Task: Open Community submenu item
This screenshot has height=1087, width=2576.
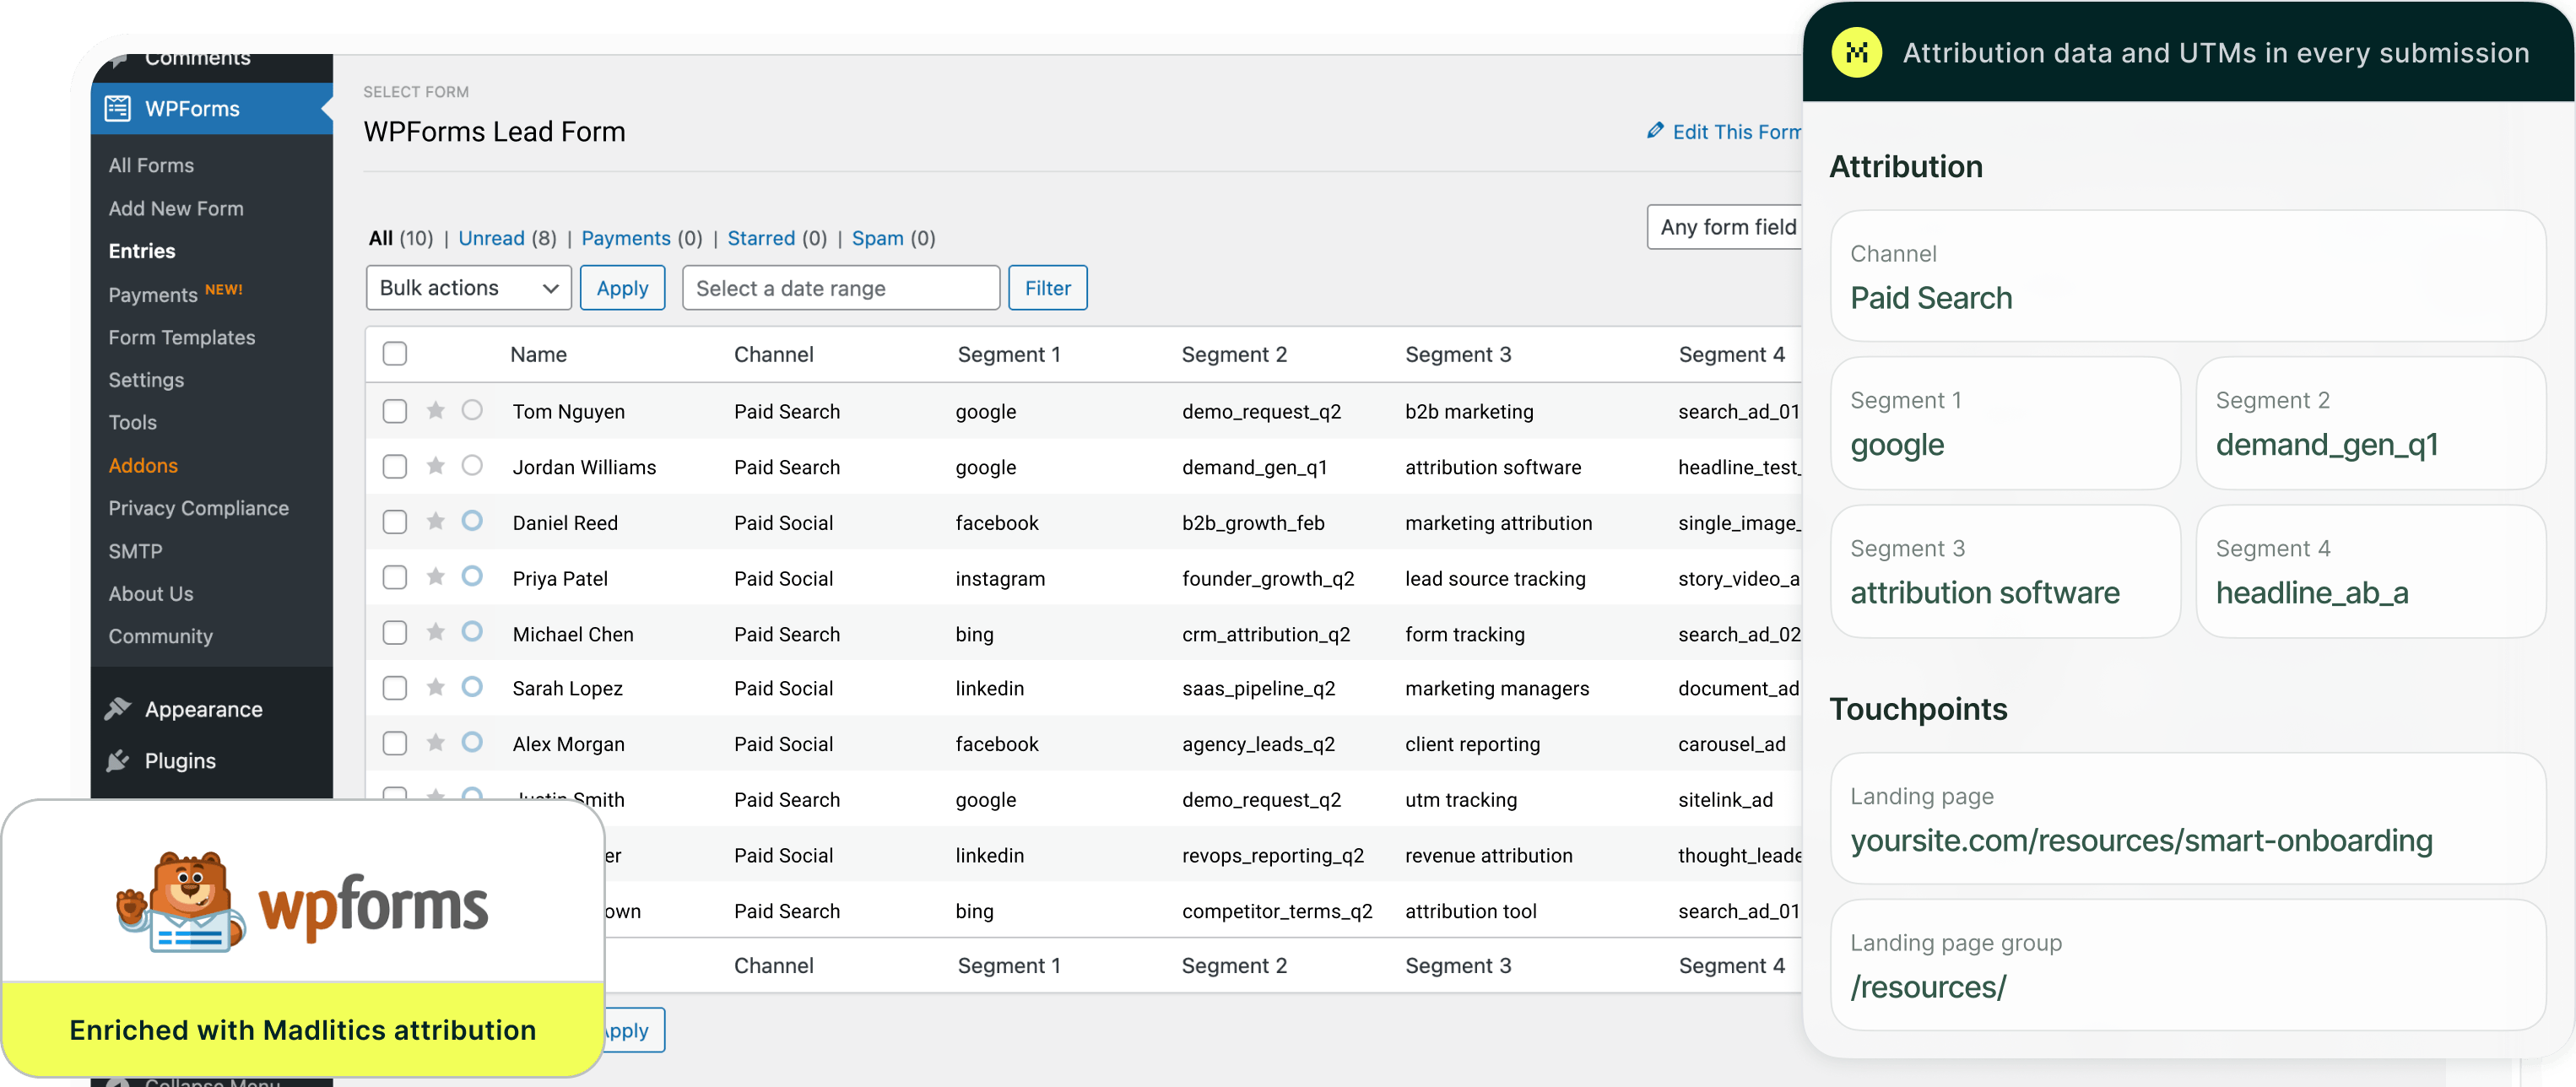Action: click(x=160, y=636)
